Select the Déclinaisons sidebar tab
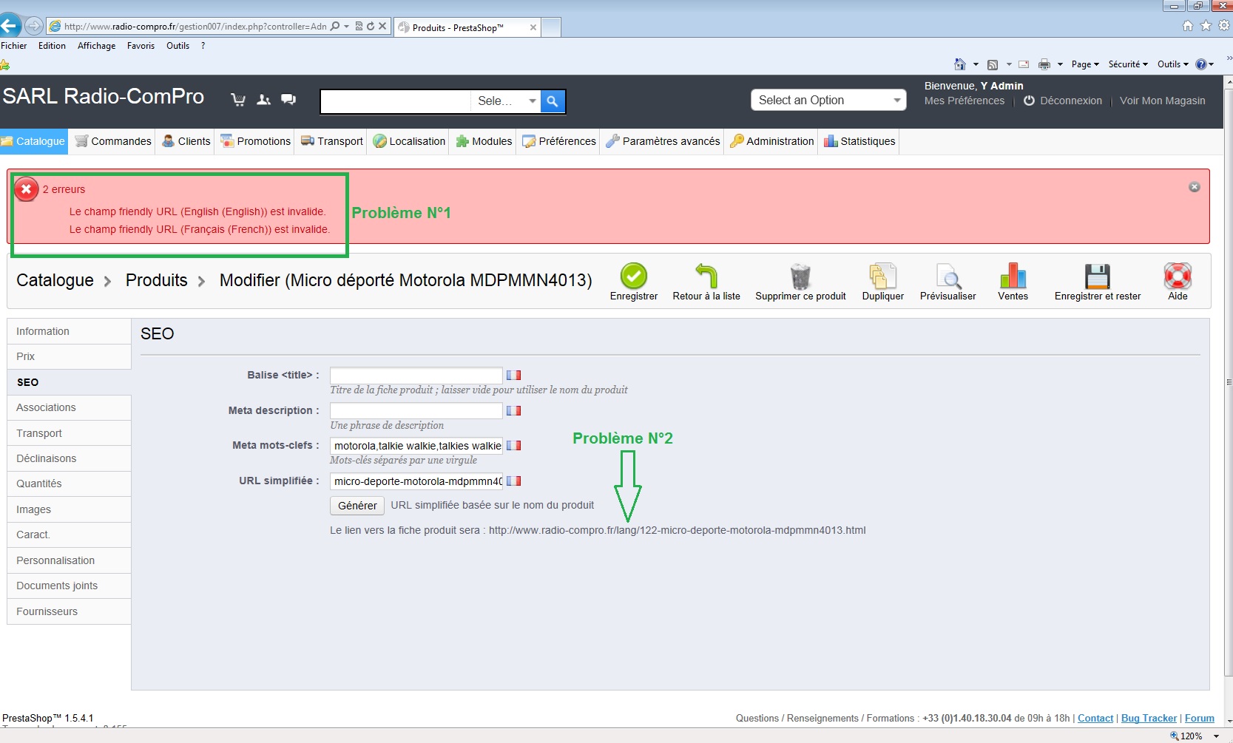 69,458
